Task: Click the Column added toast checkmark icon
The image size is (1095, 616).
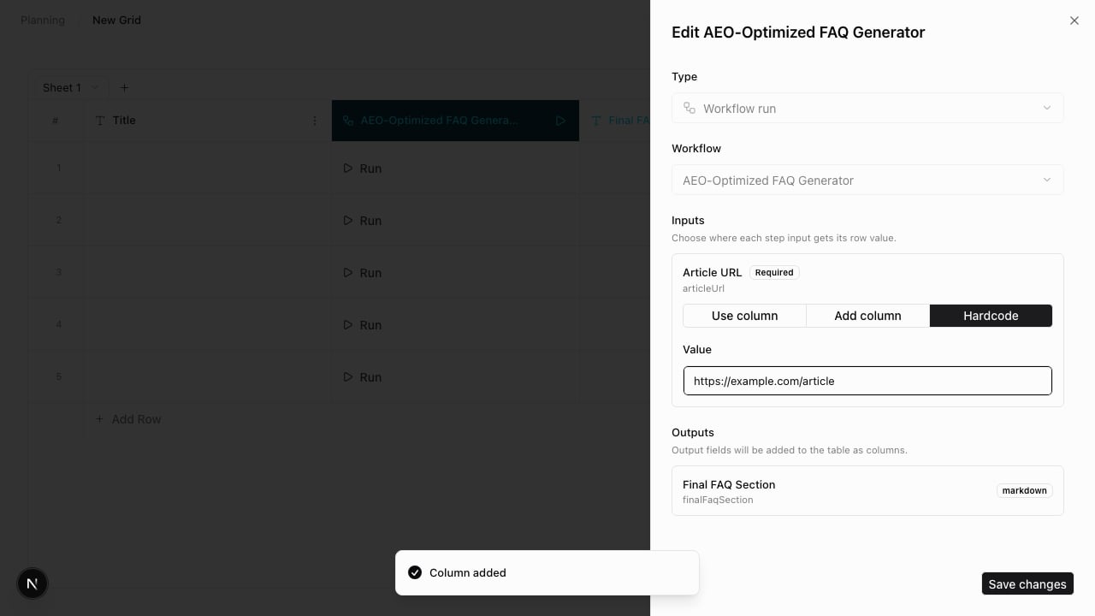Action: point(415,572)
